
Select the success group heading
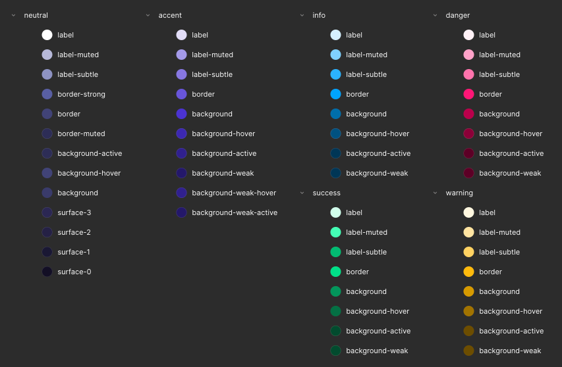click(327, 193)
